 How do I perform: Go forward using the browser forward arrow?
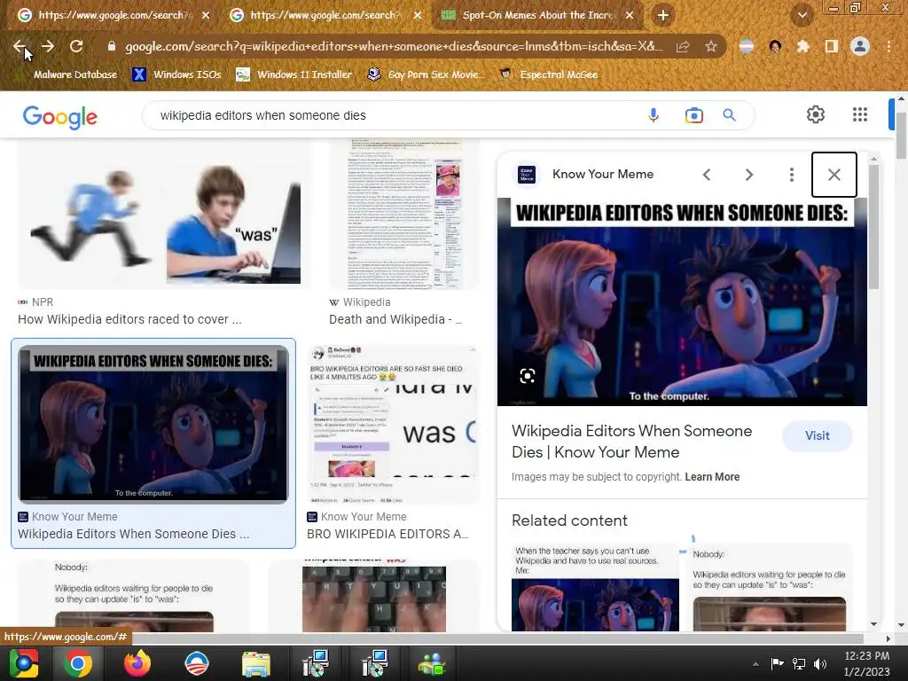click(48, 46)
